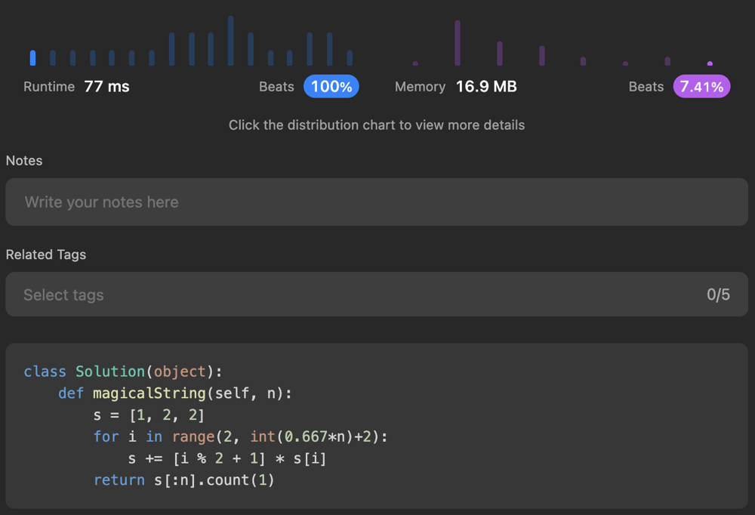This screenshot has height=515, width=755.
Task: Click the return s[:n].count(1) line
Action: (183, 480)
